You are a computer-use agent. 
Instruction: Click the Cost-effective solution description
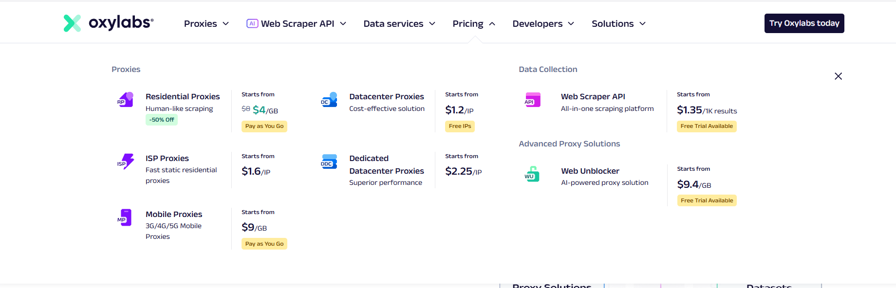[x=387, y=108]
